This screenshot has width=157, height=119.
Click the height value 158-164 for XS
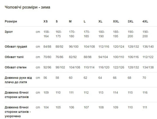pos(47,34)
